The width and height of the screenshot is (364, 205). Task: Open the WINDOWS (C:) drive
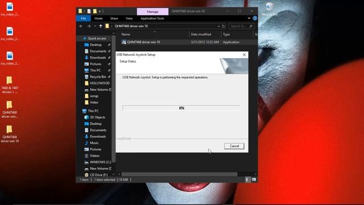[100, 162]
